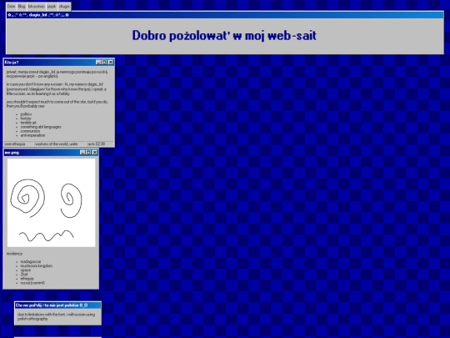The image size is (450, 338).
Task: Maximize the Kto ja? window
Action: pyautogui.click(x=104, y=62)
